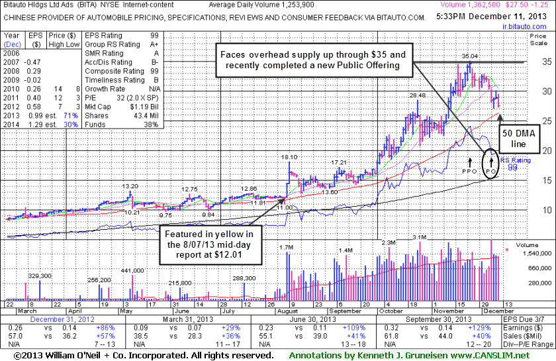Screen dimensions: 556x361
Task: Click the Volume 1,362,500 header value
Action: click(470, 5)
